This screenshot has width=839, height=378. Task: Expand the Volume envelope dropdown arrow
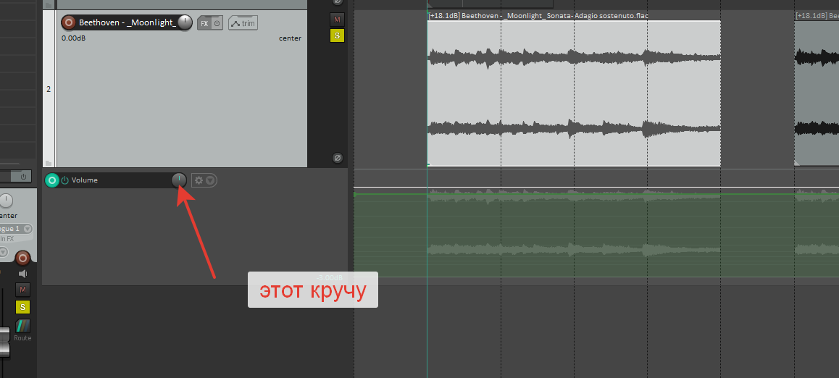tap(210, 181)
